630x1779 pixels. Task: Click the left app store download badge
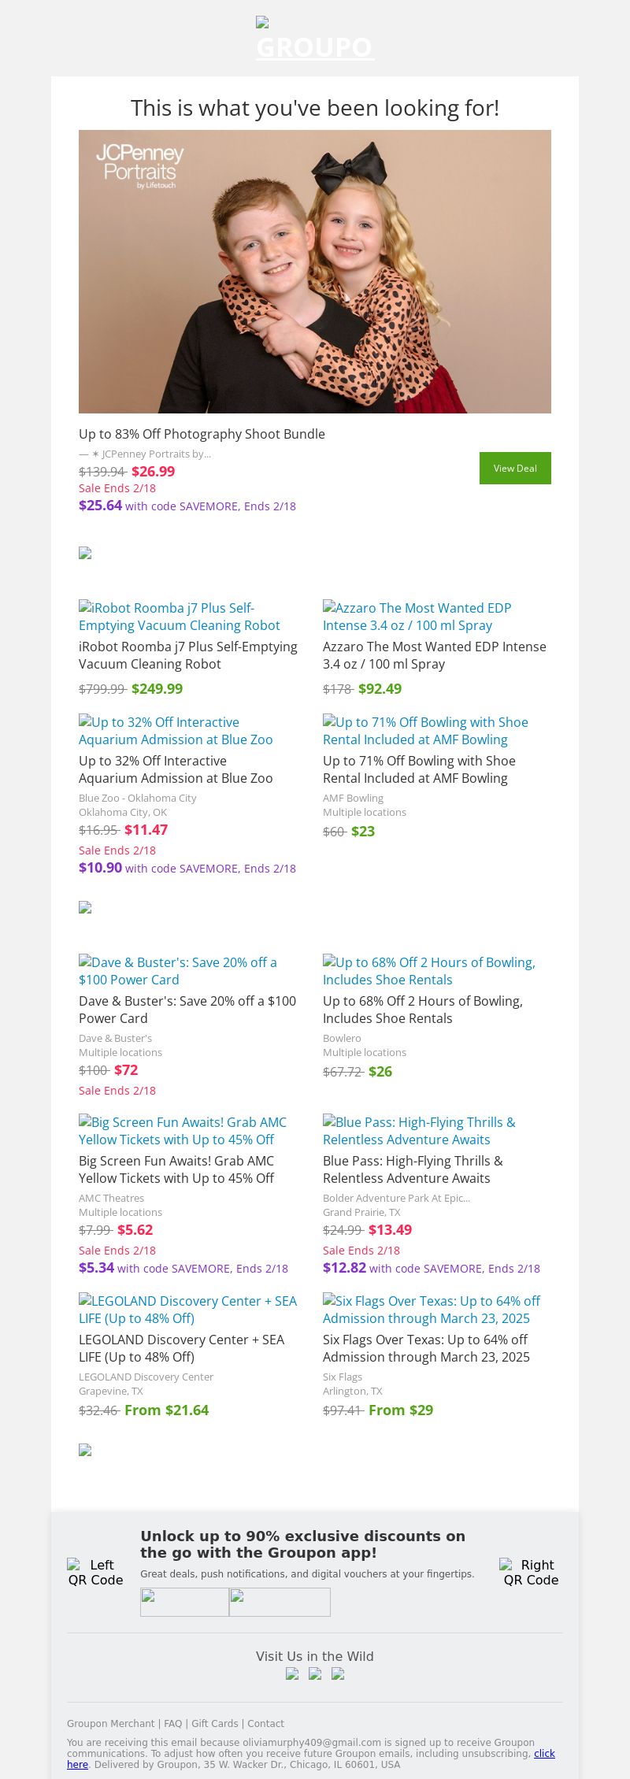(x=184, y=1602)
